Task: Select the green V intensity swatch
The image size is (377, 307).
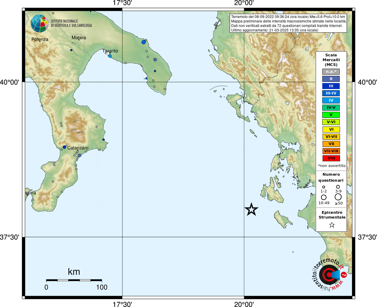Action: point(331,115)
